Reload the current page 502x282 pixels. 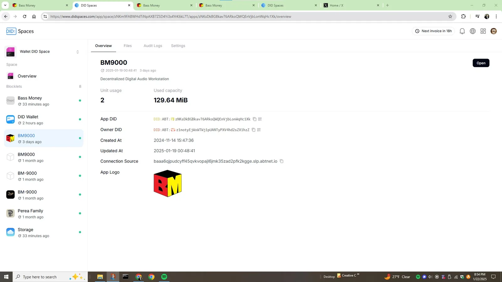(x=24, y=16)
